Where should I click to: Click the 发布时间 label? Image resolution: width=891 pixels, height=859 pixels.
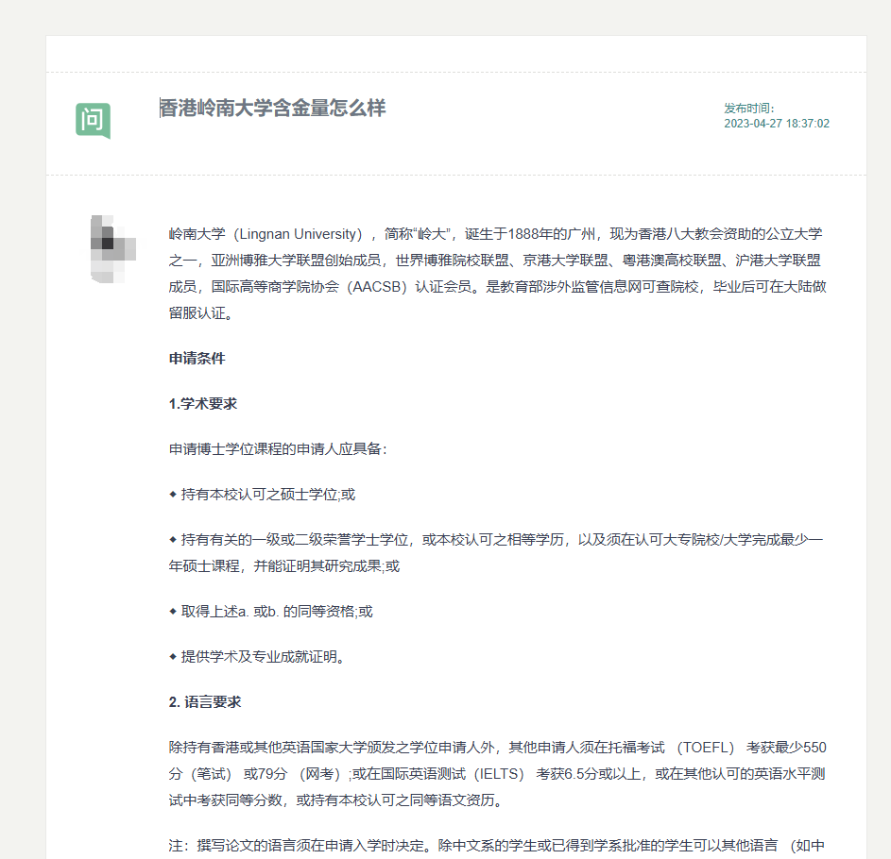(x=749, y=109)
